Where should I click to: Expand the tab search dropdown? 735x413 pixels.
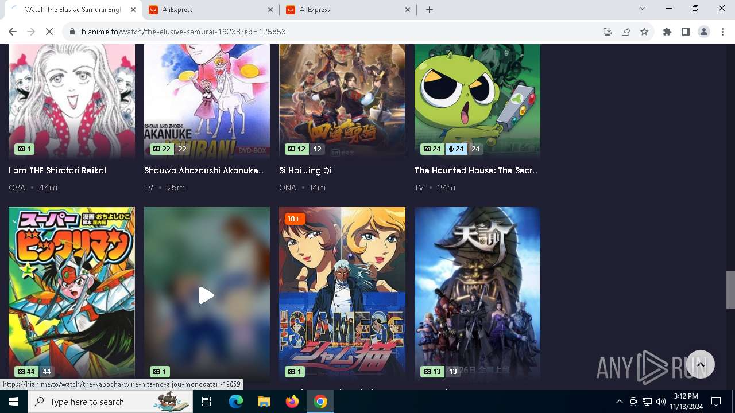tap(643, 9)
